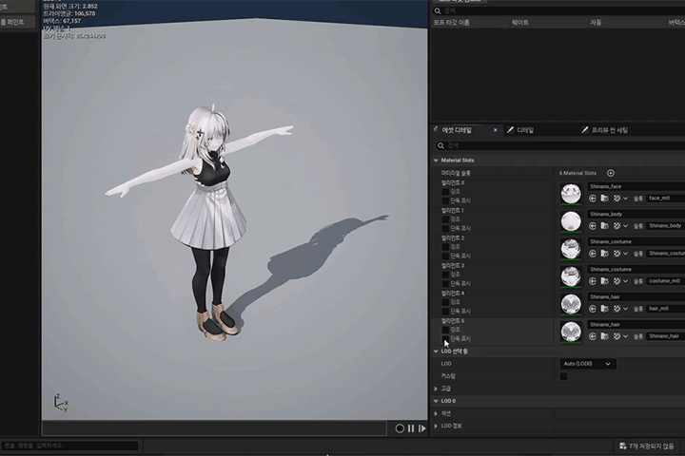Collapse the LOD 선택 툴 section
This screenshot has width=685, height=456.
[436, 351]
